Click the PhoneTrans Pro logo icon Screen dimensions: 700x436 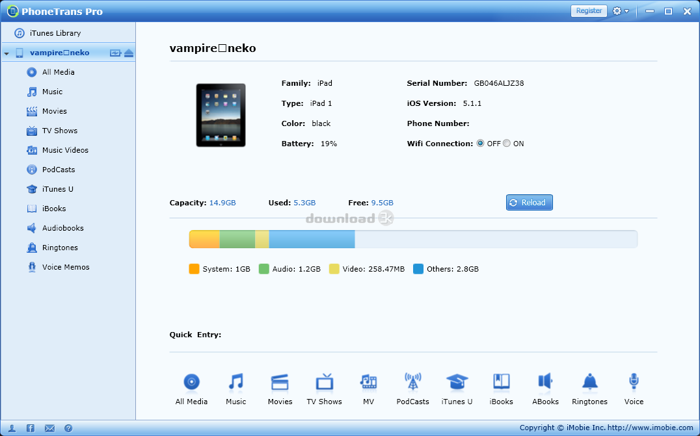(x=12, y=11)
